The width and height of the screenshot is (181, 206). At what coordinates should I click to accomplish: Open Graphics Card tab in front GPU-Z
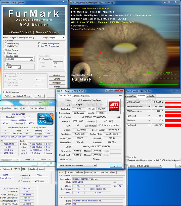65,96
